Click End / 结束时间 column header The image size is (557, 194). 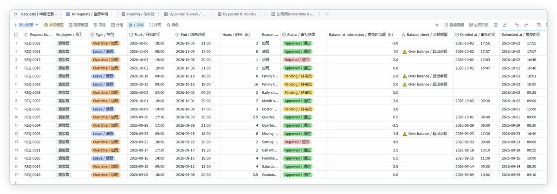(197, 35)
